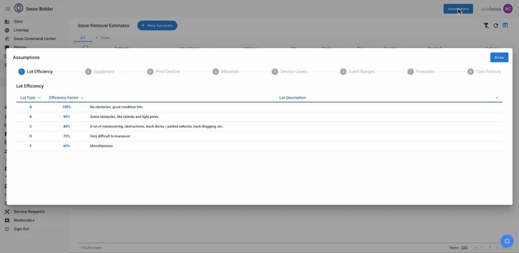
Task: Clear filters with the filter-off icon
Action: pyautogui.click(x=485, y=25)
